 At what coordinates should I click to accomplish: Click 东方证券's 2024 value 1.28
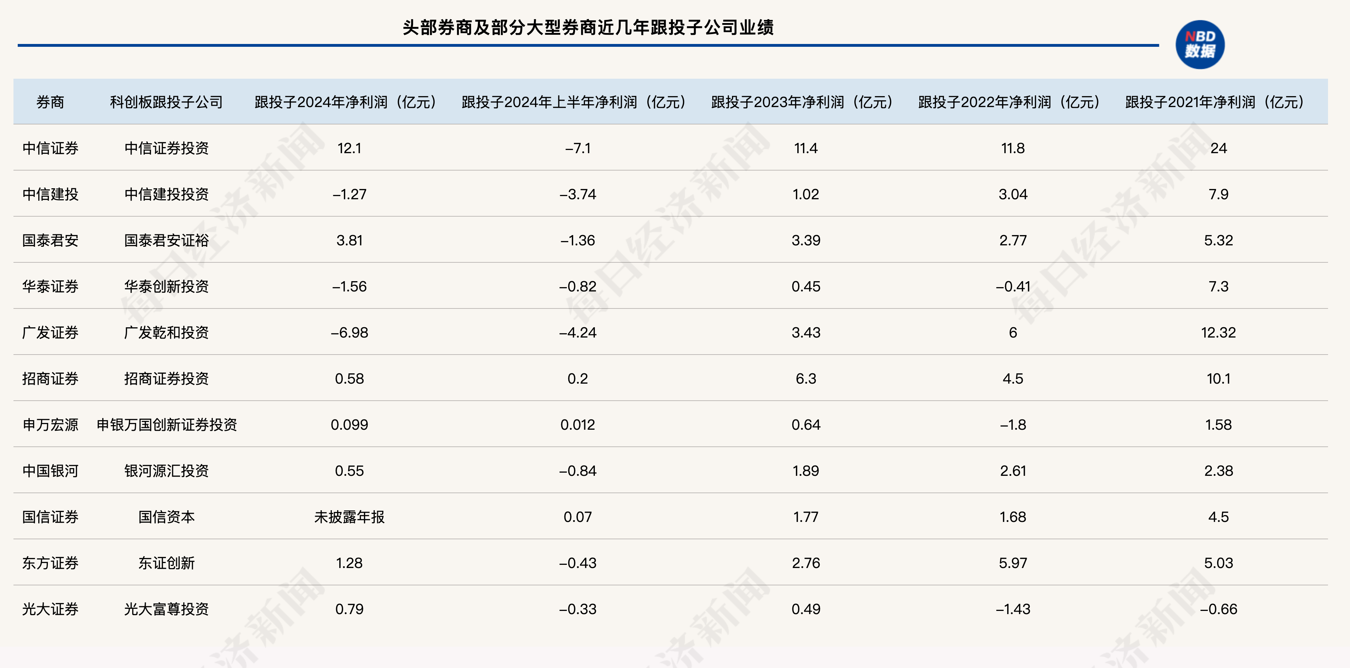[x=350, y=563]
